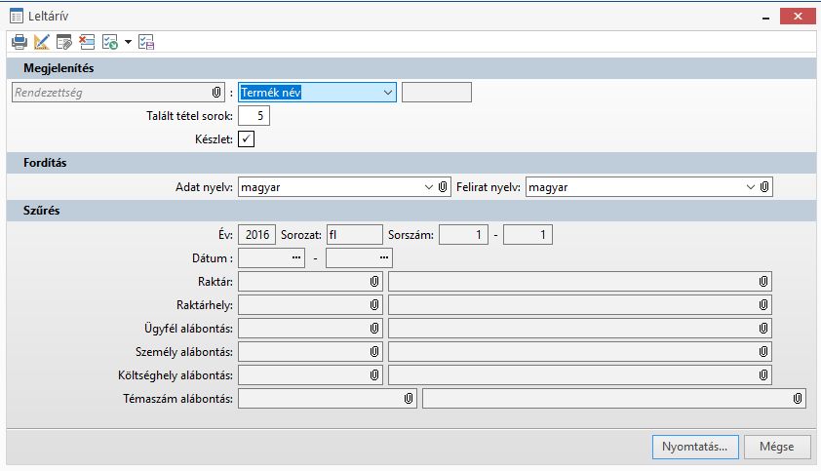This screenshot has width=821, height=471.
Task: Close the Leltárív window
Action: click(x=798, y=17)
